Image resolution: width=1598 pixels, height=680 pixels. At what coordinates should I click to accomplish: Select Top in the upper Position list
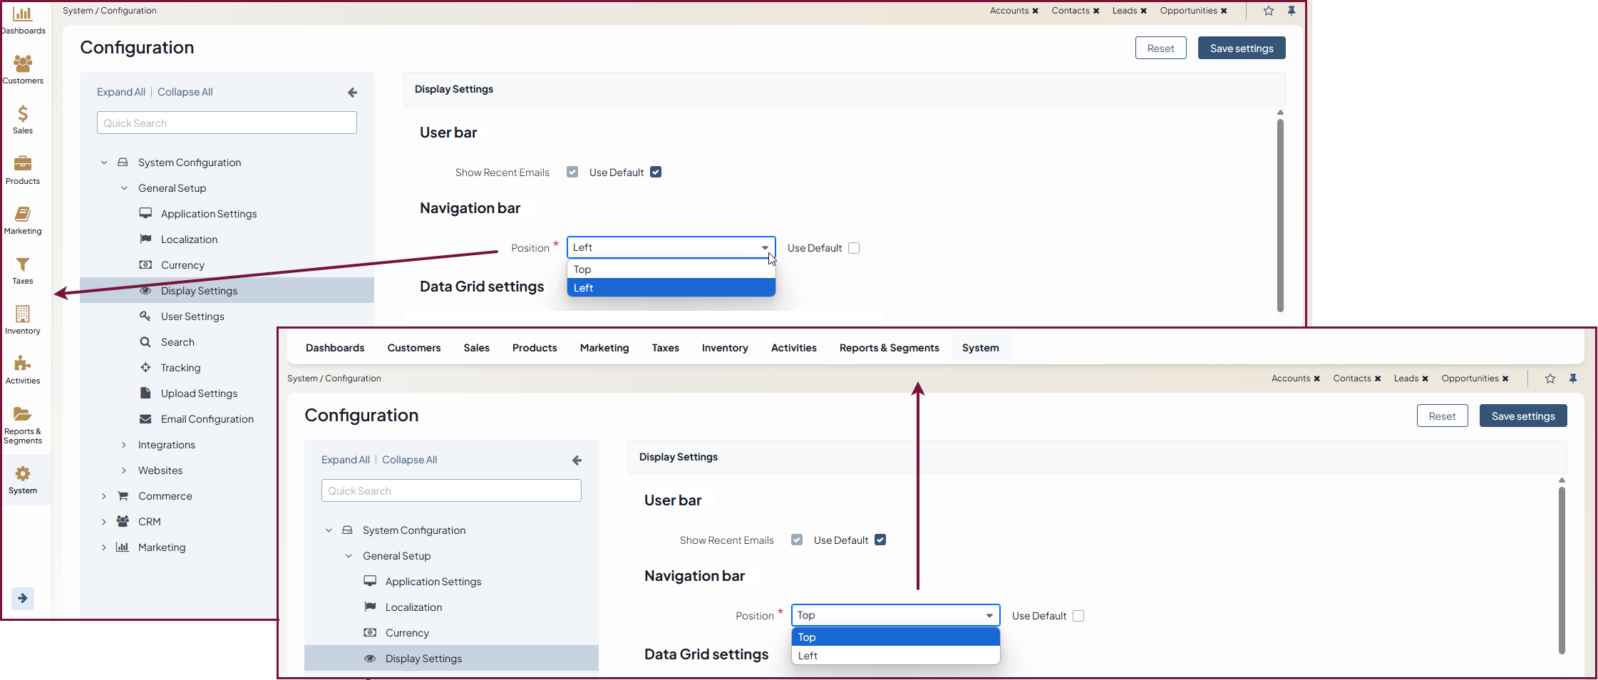pyautogui.click(x=671, y=269)
